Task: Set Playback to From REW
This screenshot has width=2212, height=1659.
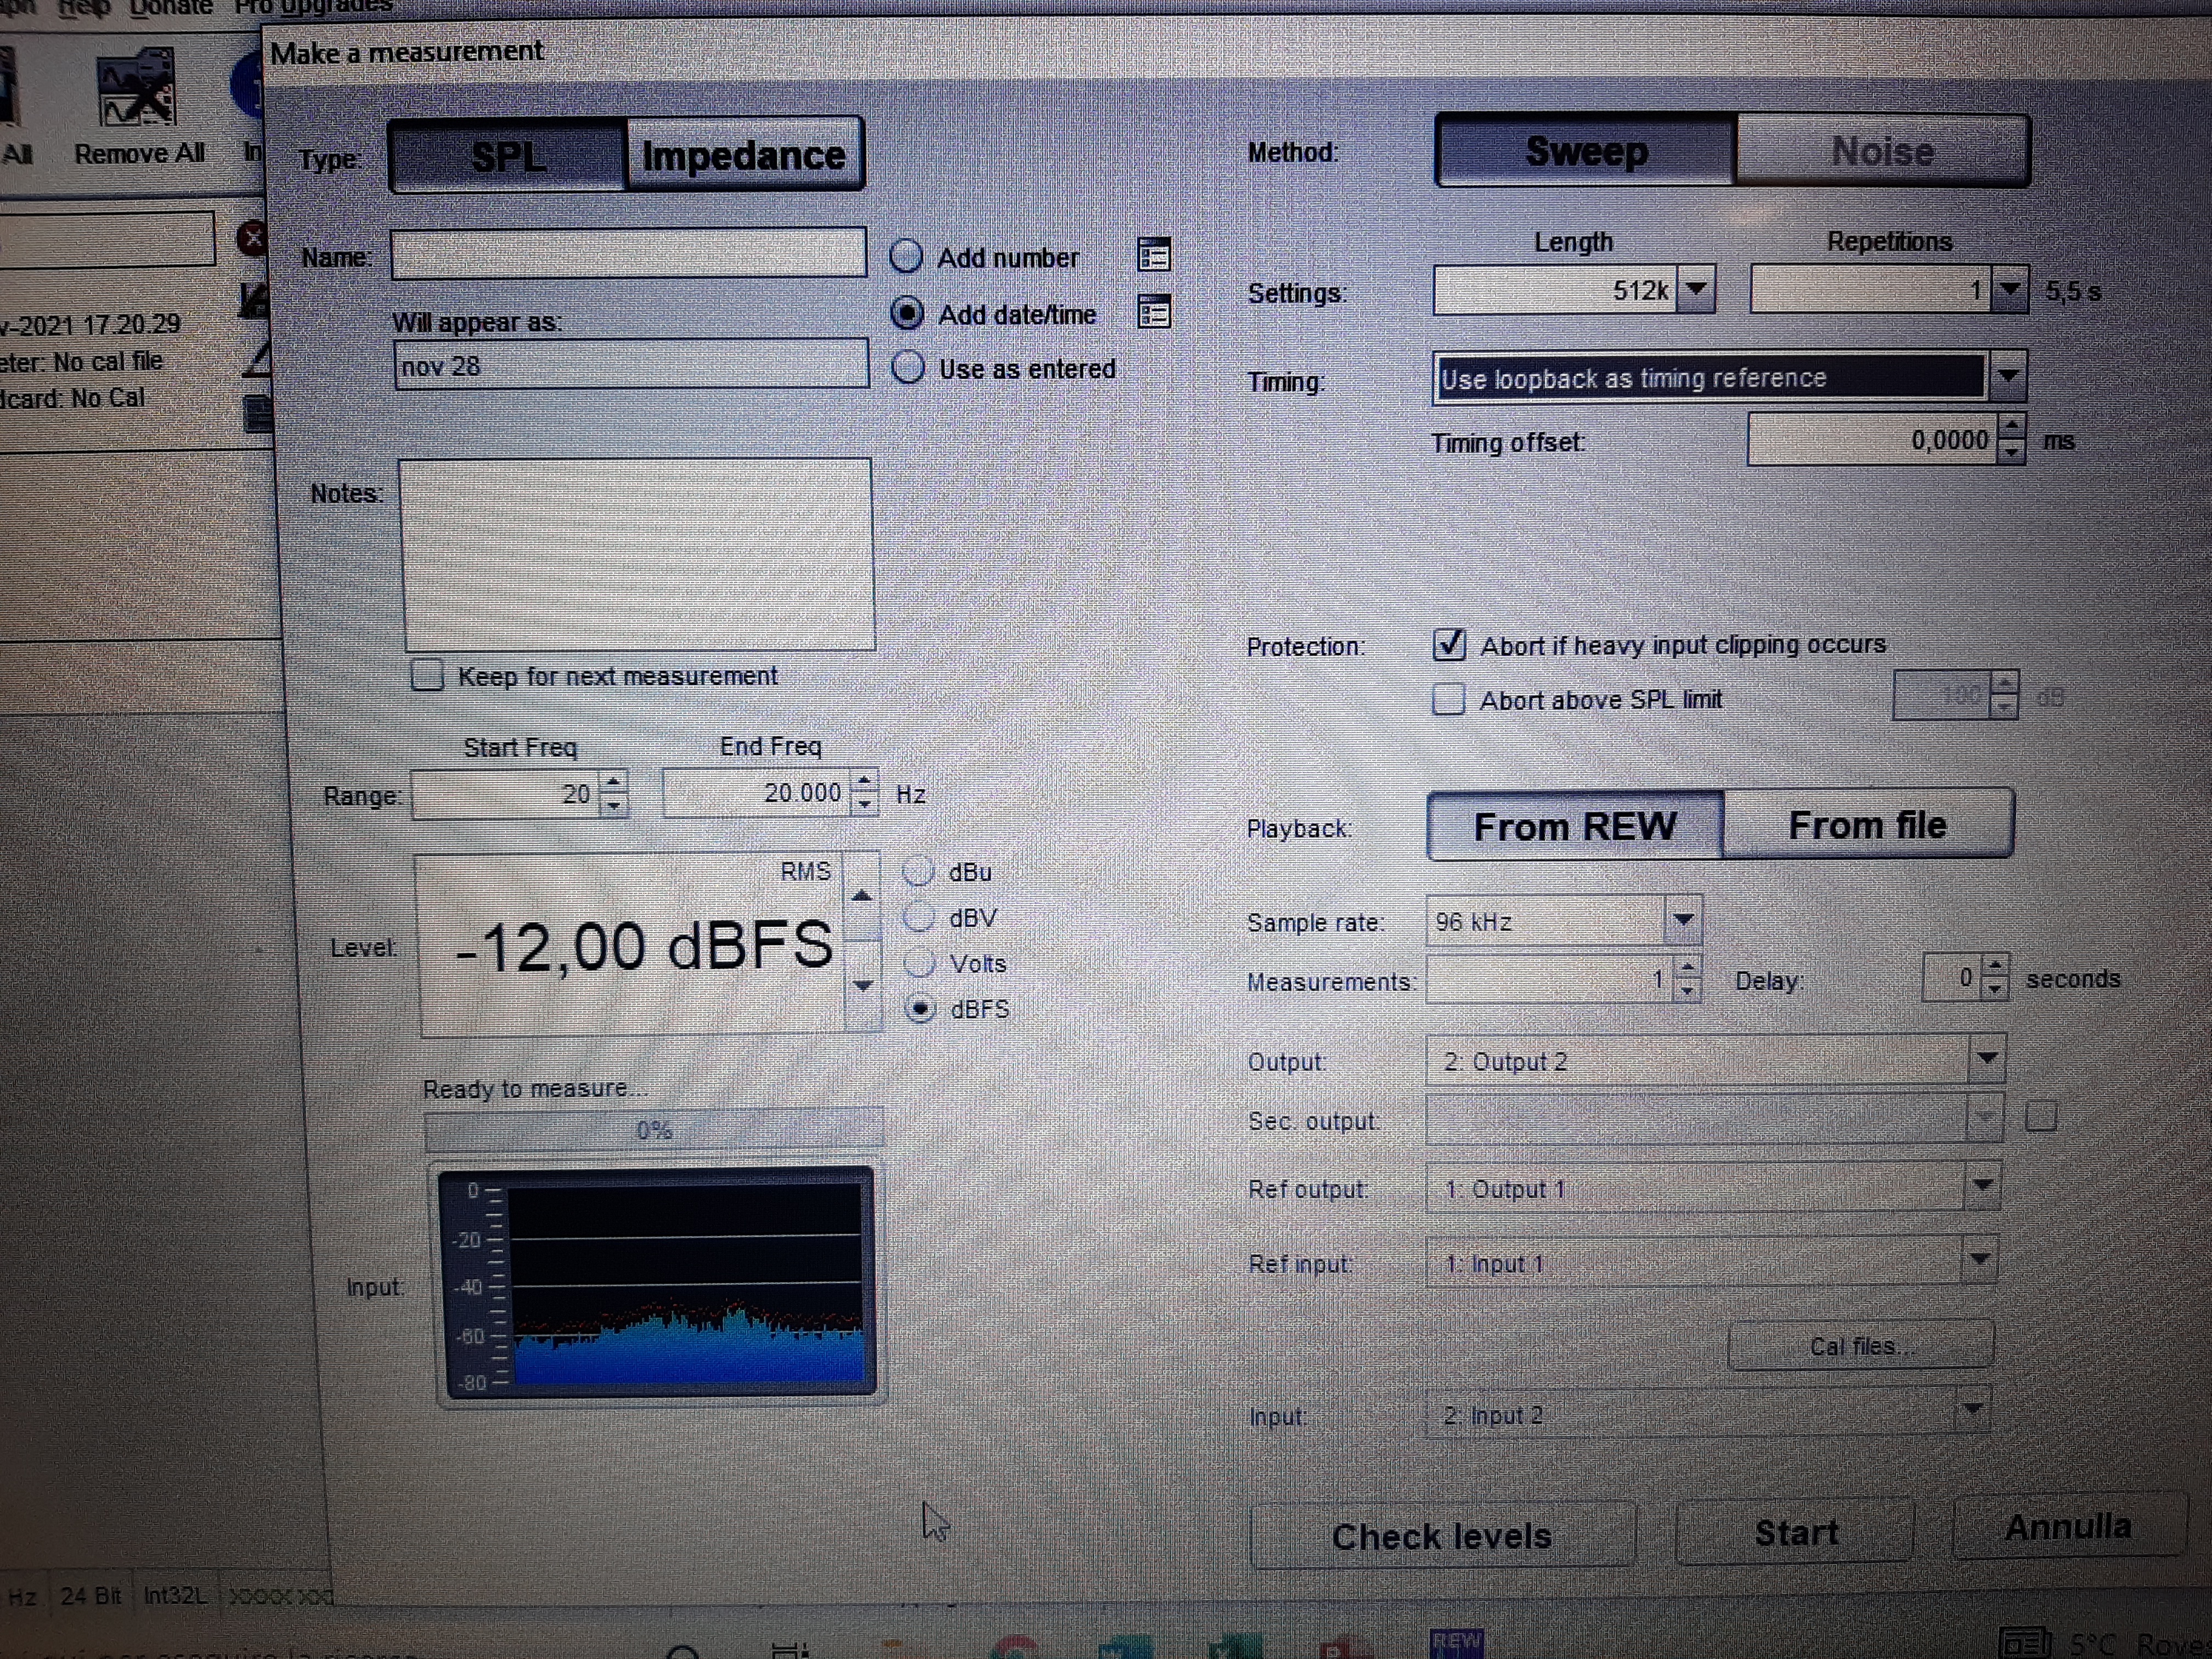Action: click(1575, 826)
